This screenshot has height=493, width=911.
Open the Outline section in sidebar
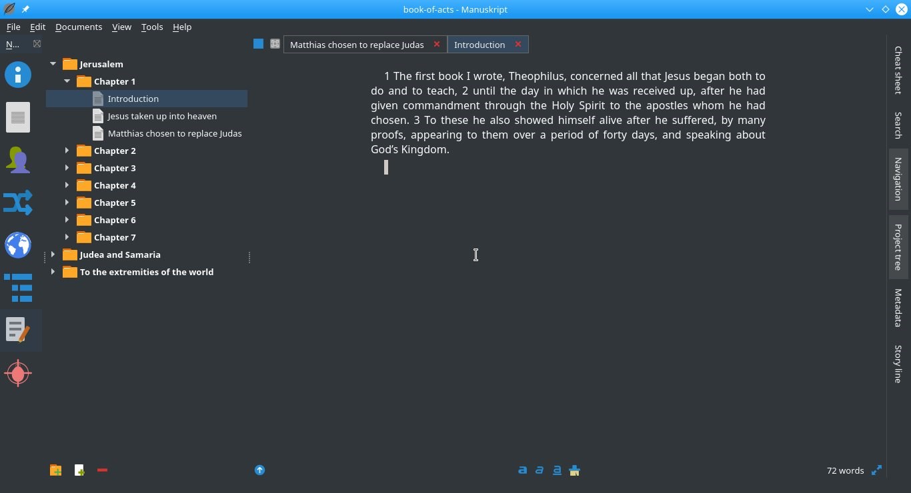click(x=18, y=288)
